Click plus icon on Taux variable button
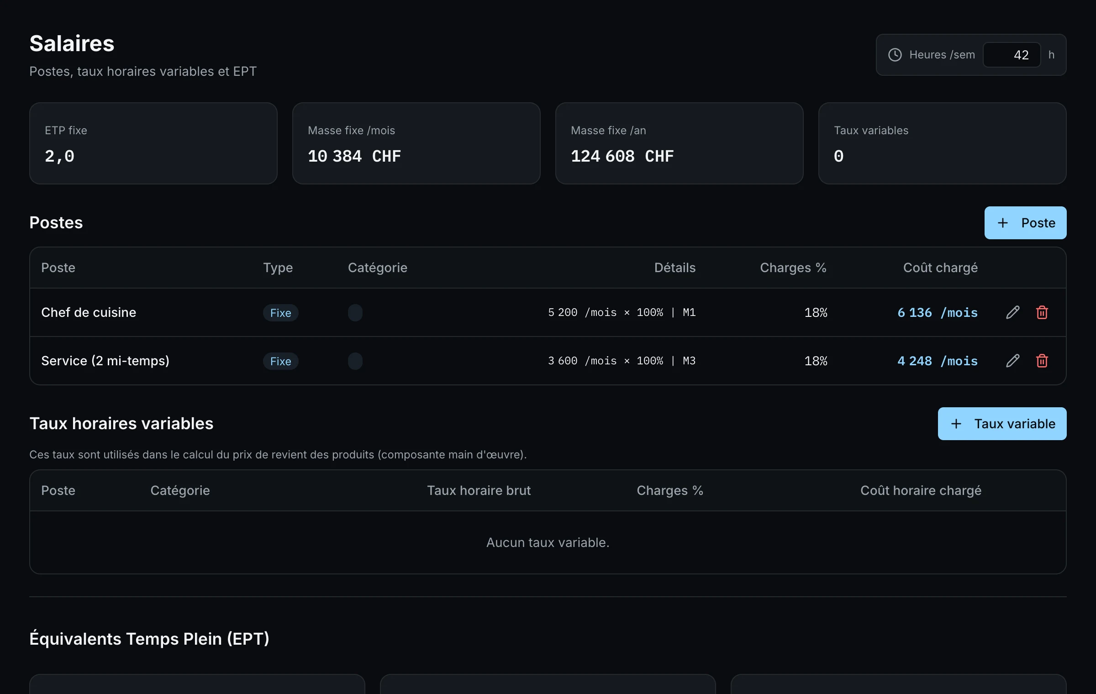 click(956, 424)
